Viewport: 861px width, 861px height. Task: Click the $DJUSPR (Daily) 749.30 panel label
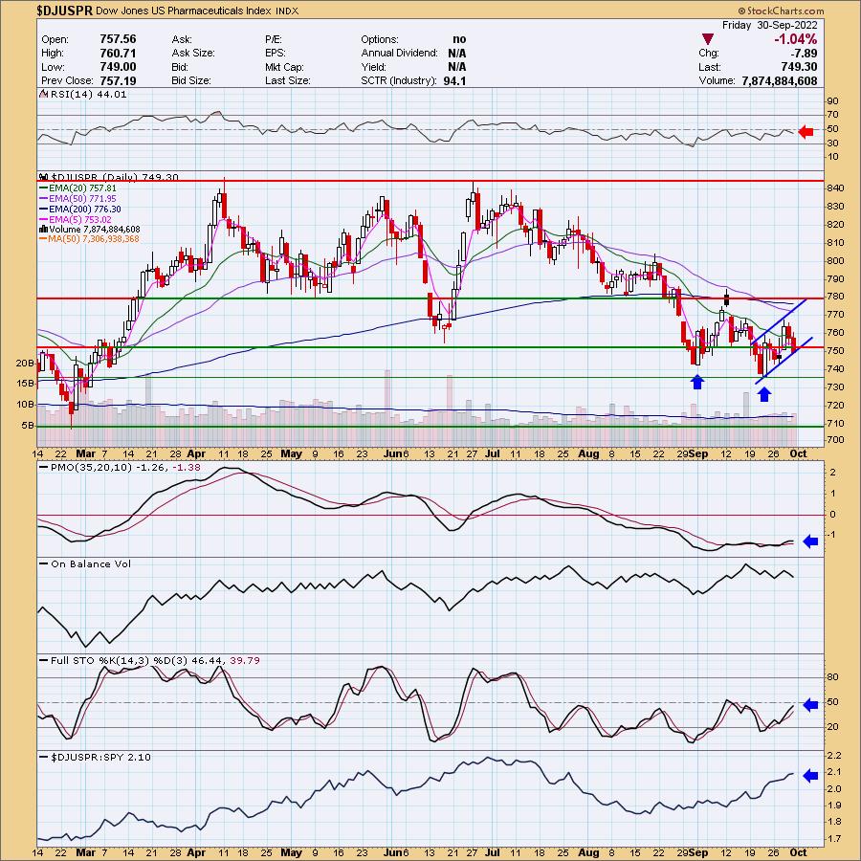(115, 177)
